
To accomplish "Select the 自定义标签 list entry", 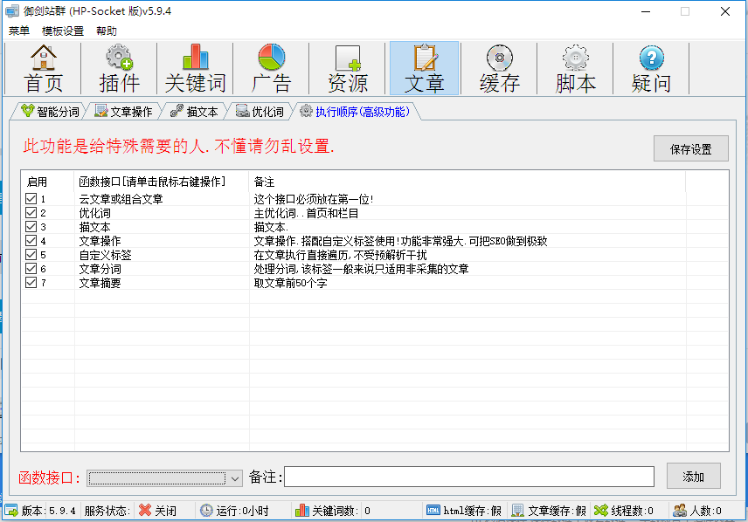I will coord(105,255).
